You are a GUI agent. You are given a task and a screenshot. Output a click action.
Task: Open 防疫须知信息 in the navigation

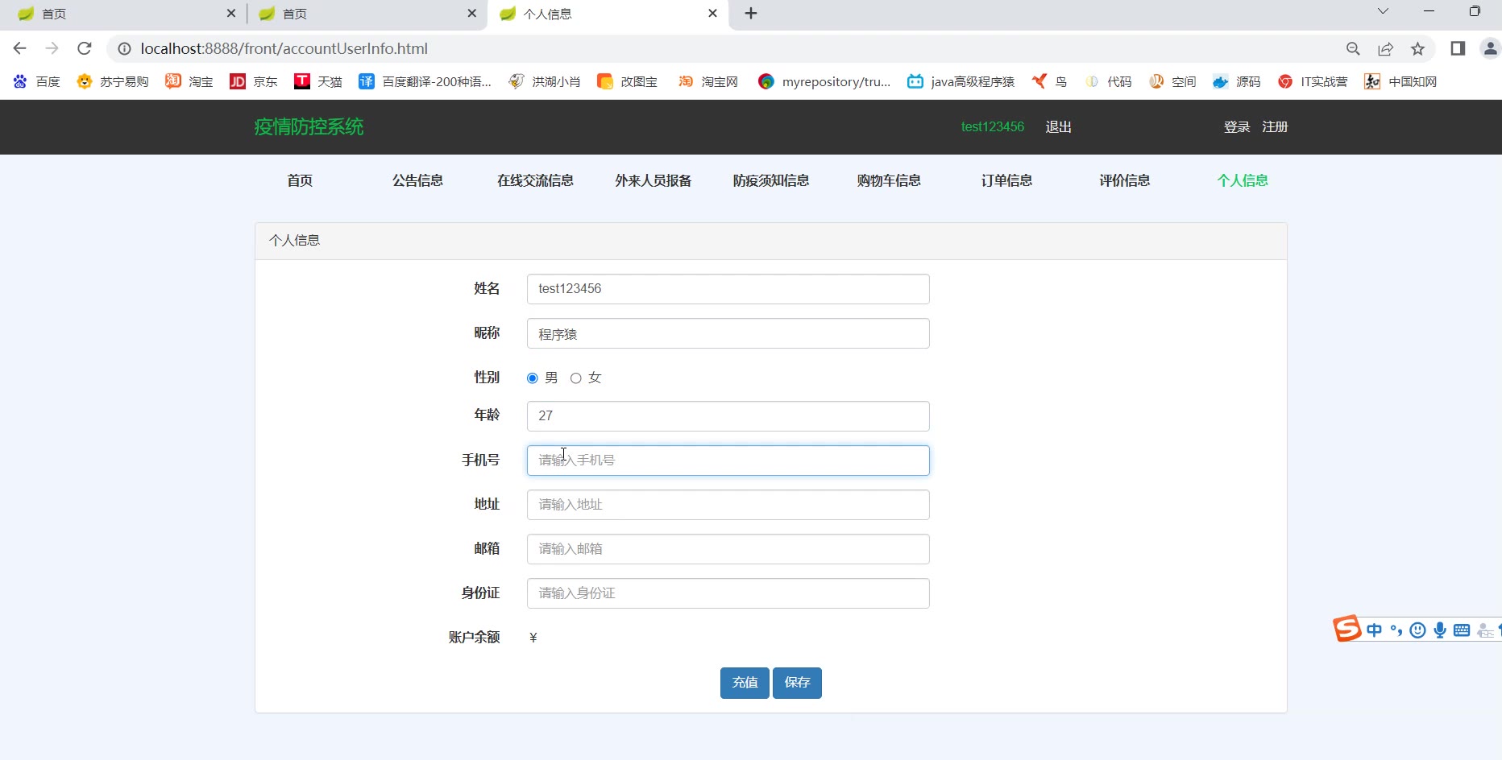click(771, 180)
